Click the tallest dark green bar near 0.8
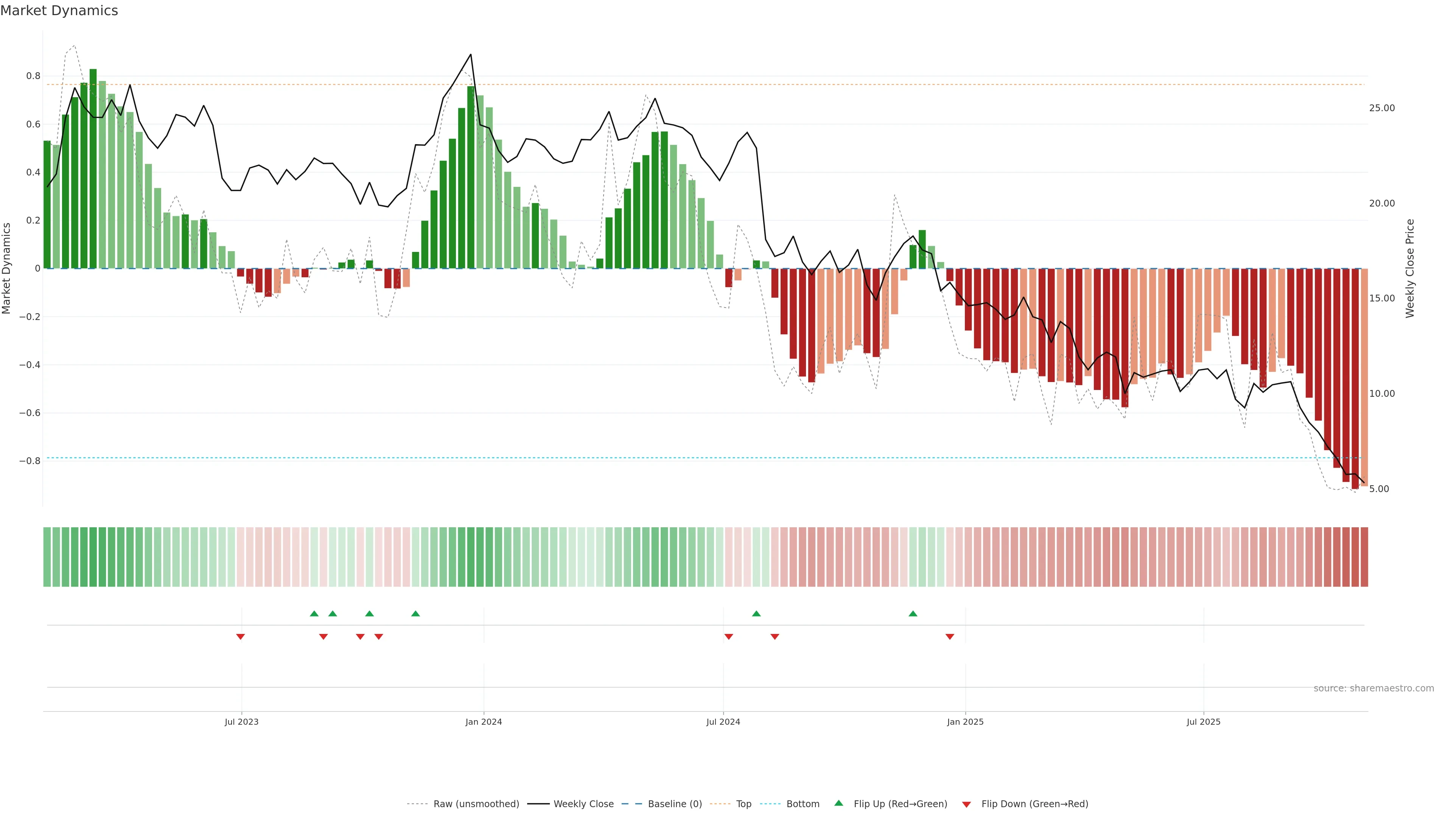Viewport: 1453px width, 817px height. pos(93,169)
